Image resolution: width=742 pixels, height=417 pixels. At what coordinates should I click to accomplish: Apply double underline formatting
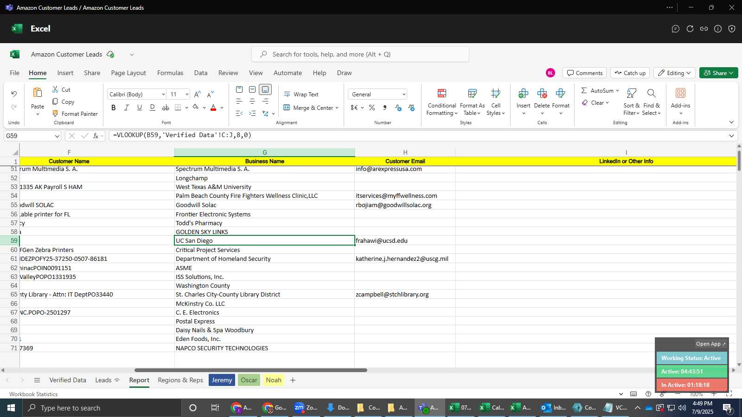pos(153,107)
